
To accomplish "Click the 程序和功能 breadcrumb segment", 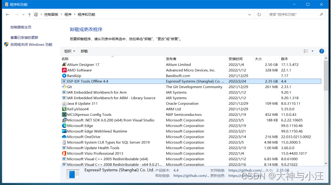I will (x=86, y=14).
